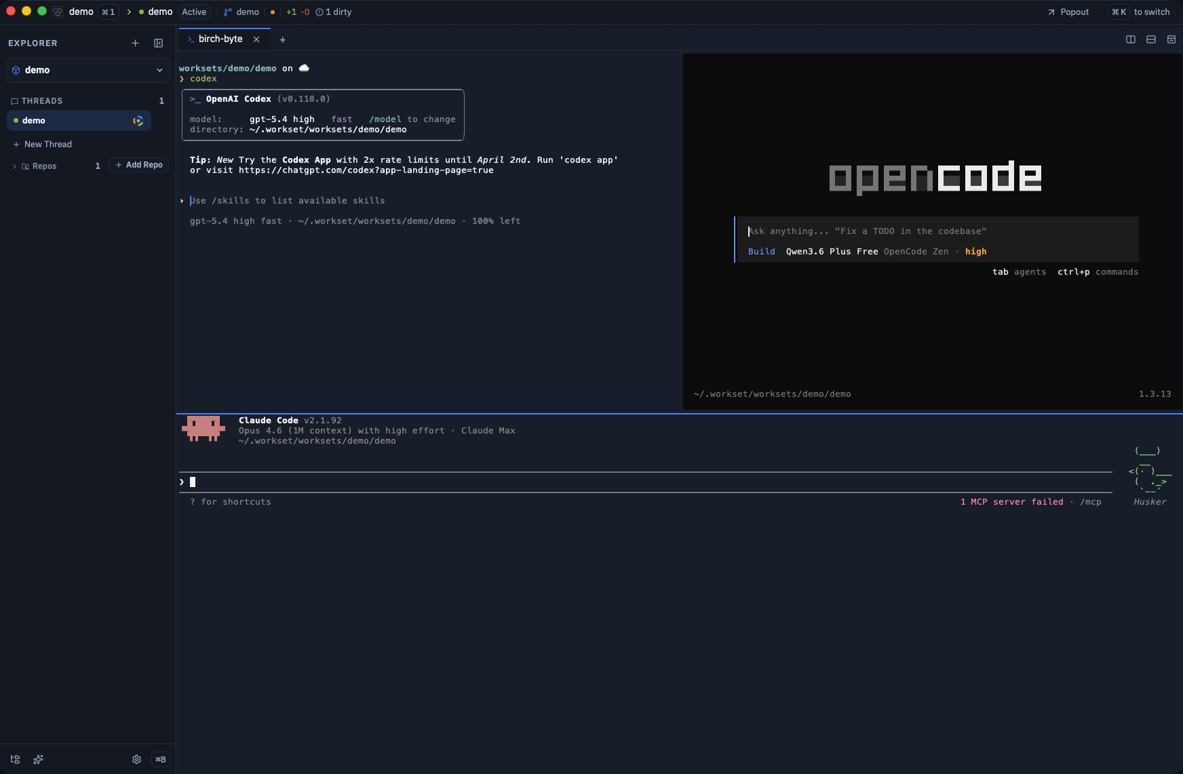Click the AI sparkles icon in bottom bar
The image size is (1183, 774).
[38, 759]
